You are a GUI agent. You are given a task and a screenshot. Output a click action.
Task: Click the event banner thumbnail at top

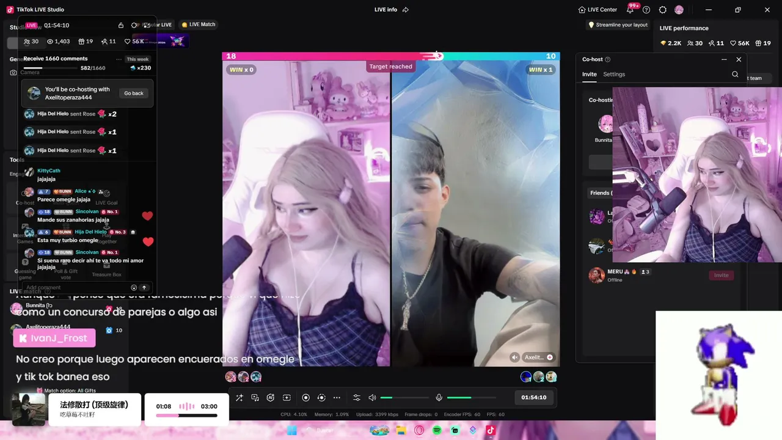pyautogui.click(x=161, y=41)
